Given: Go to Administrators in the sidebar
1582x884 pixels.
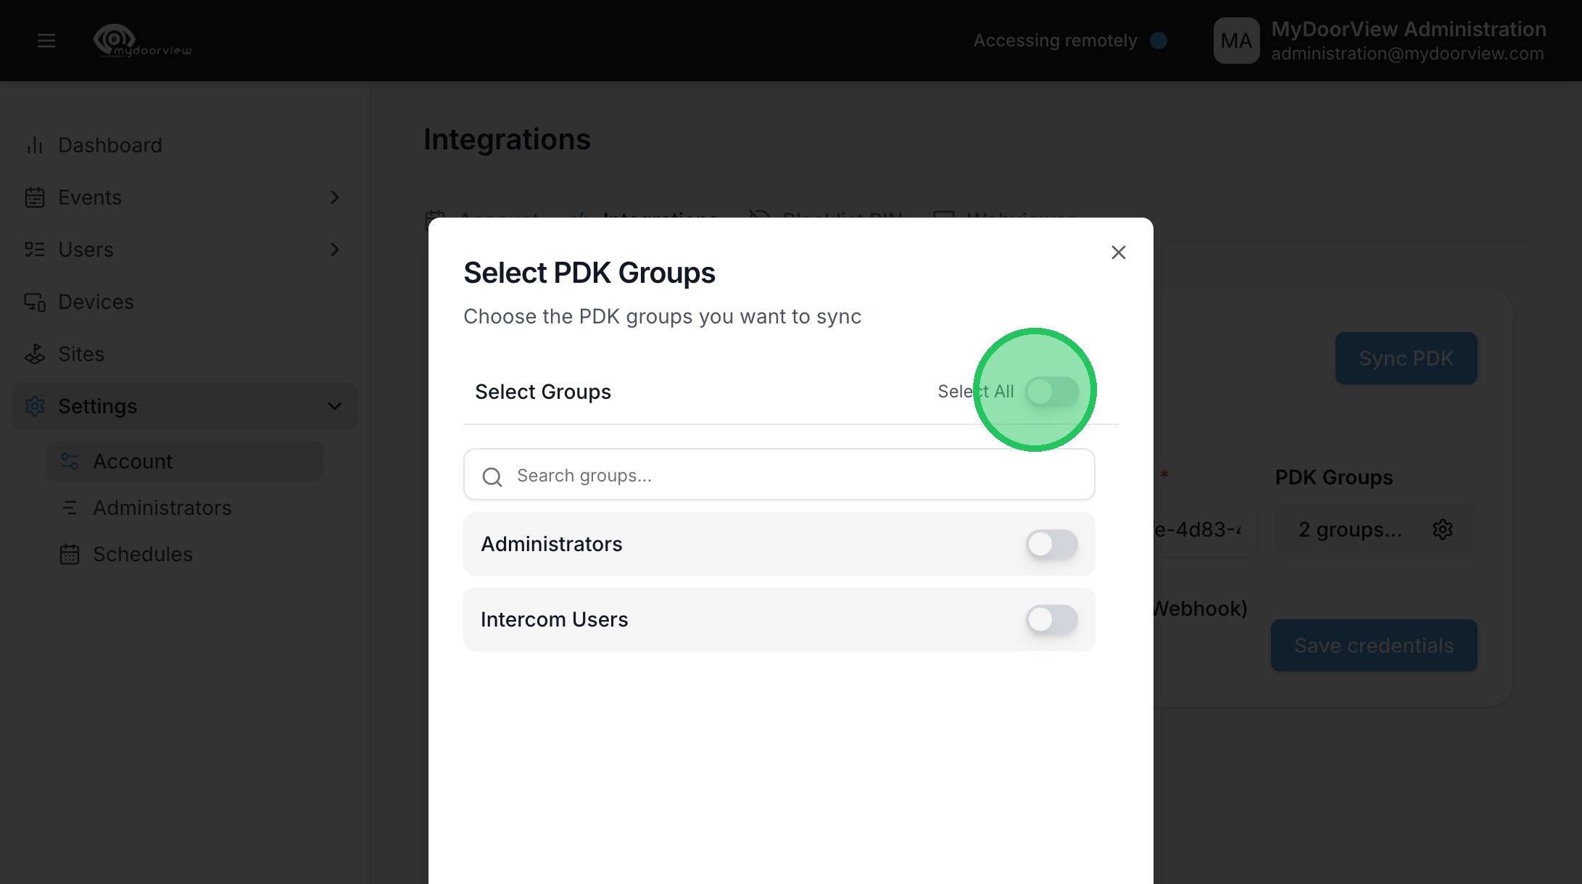Looking at the screenshot, I should [x=162, y=508].
